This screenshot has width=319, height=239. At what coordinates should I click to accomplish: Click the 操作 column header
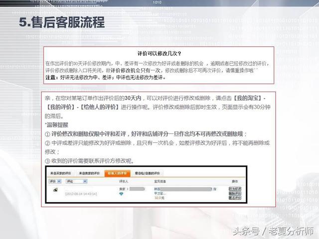(x=235, y=181)
